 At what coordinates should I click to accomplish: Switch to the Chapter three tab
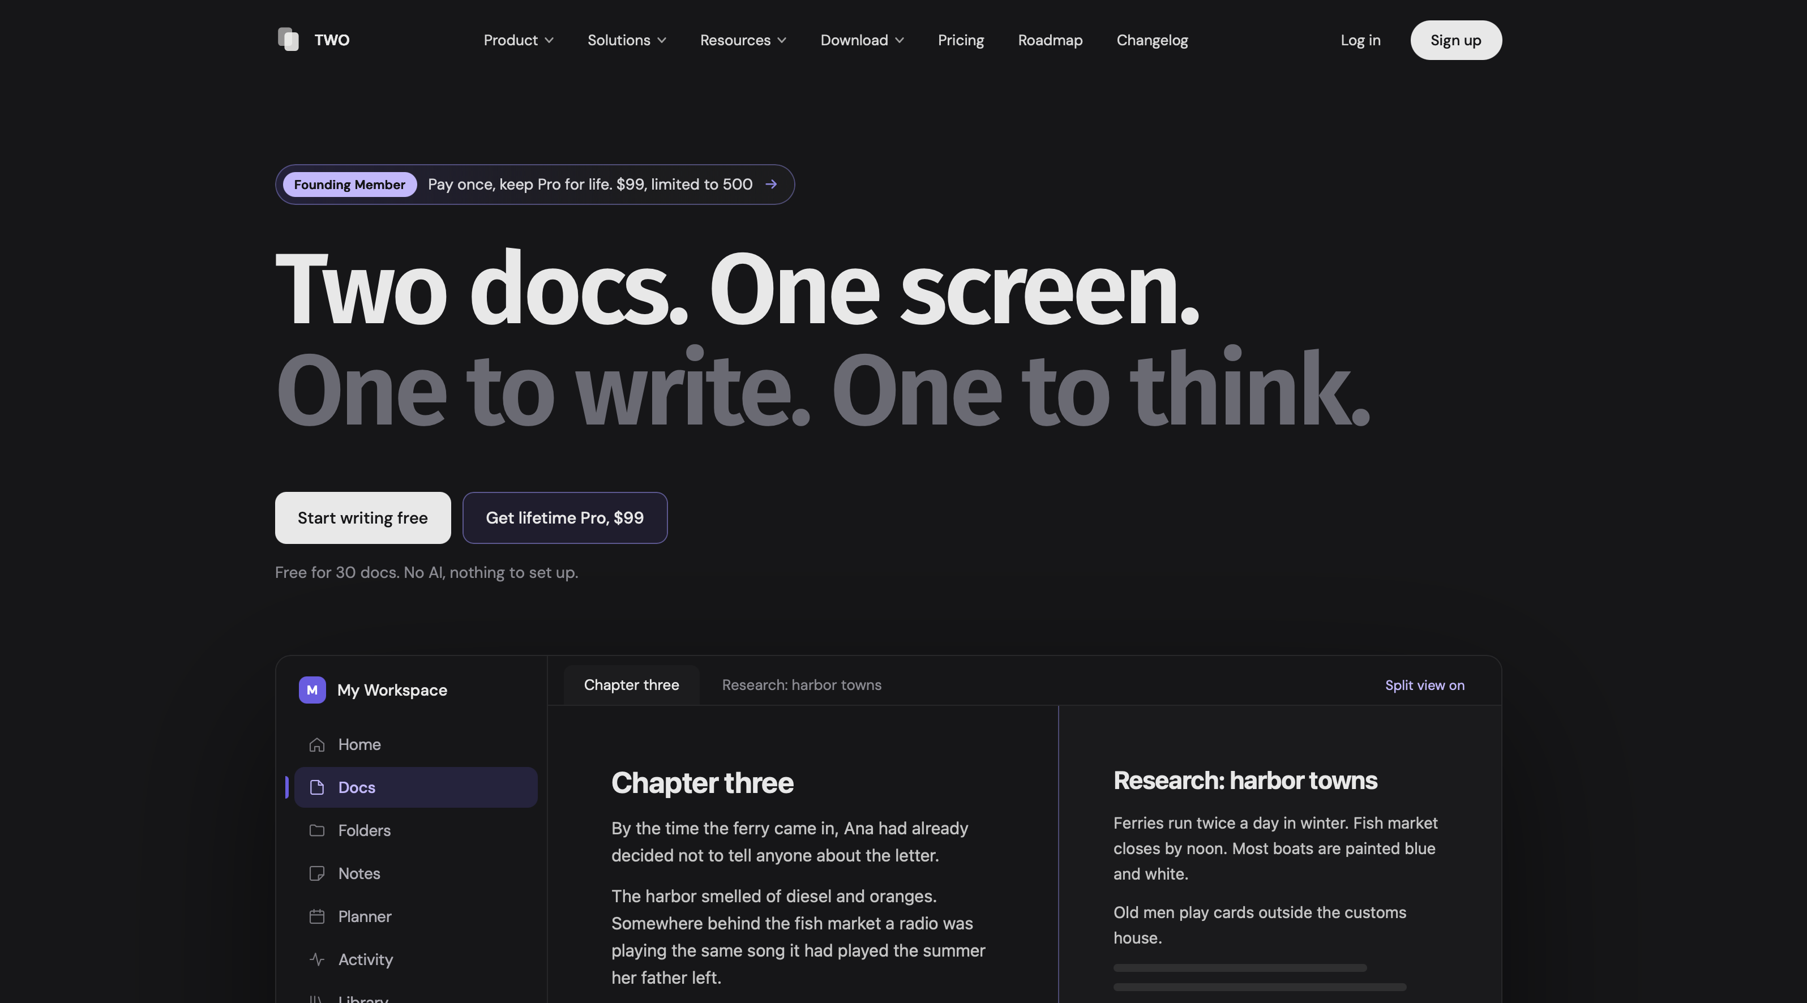point(631,684)
